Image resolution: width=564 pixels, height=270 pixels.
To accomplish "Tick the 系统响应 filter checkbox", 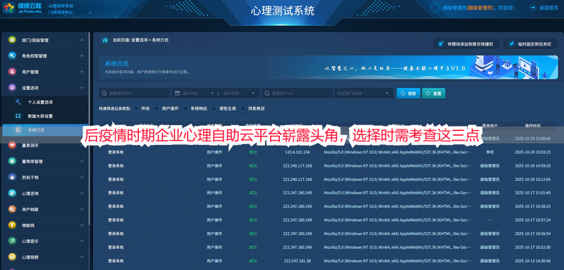I will 185,108.
